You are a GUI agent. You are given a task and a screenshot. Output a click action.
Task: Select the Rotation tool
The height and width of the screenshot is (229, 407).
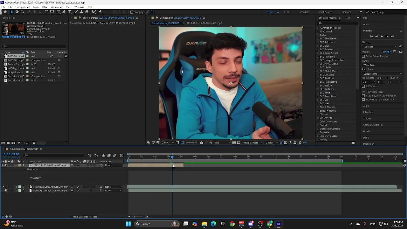pyautogui.click(x=46, y=12)
